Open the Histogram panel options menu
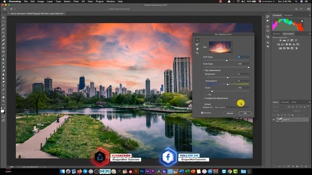The height and width of the screenshot is (175, 312). point(310,15)
